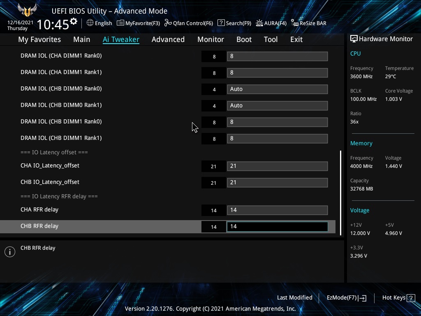
Task: Click Memory Frequency 4000 MHz value
Action: pos(361,166)
